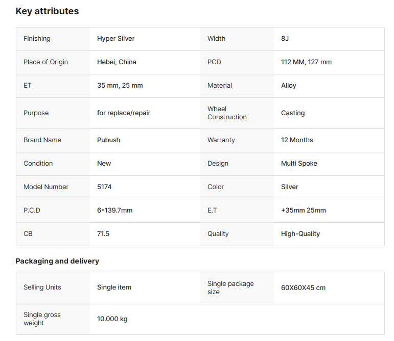Select the Single item selling units value
The width and height of the screenshot is (394, 341).
pyautogui.click(x=114, y=287)
